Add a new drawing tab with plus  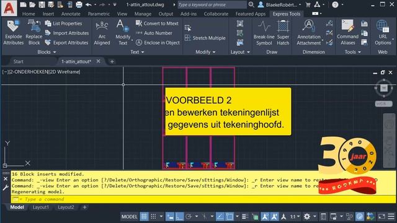pos(112,61)
